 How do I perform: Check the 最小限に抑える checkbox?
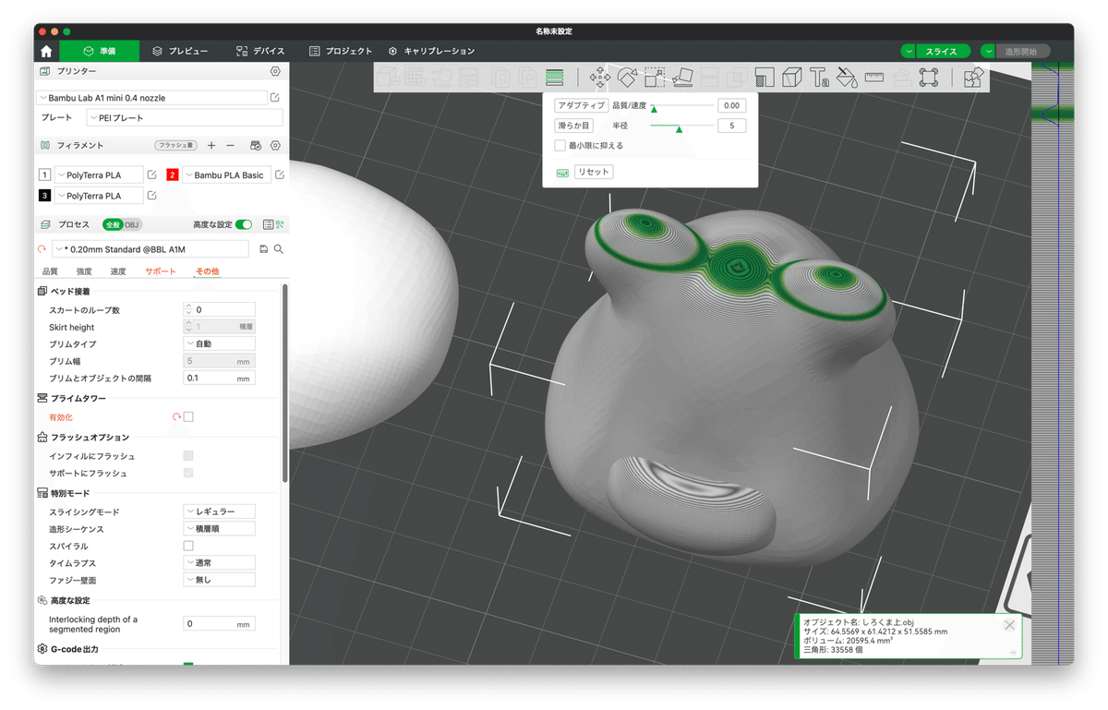pos(560,145)
